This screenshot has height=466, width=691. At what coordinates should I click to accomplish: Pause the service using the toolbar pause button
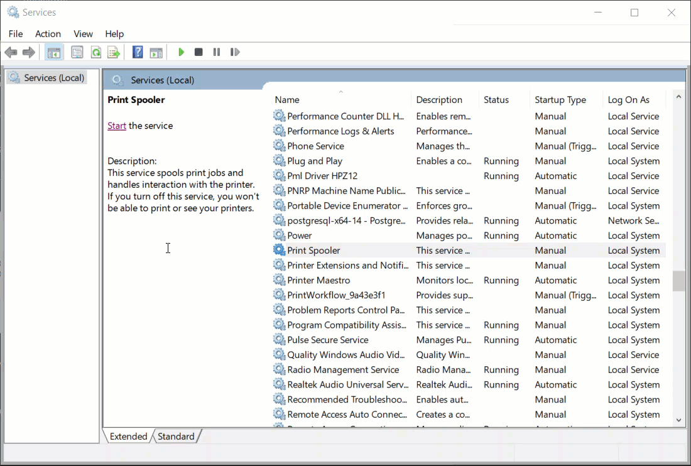coord(216,52)
